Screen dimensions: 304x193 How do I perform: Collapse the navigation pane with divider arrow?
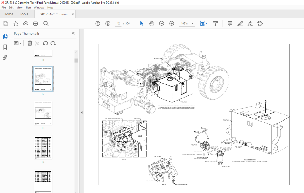(82, 112)
